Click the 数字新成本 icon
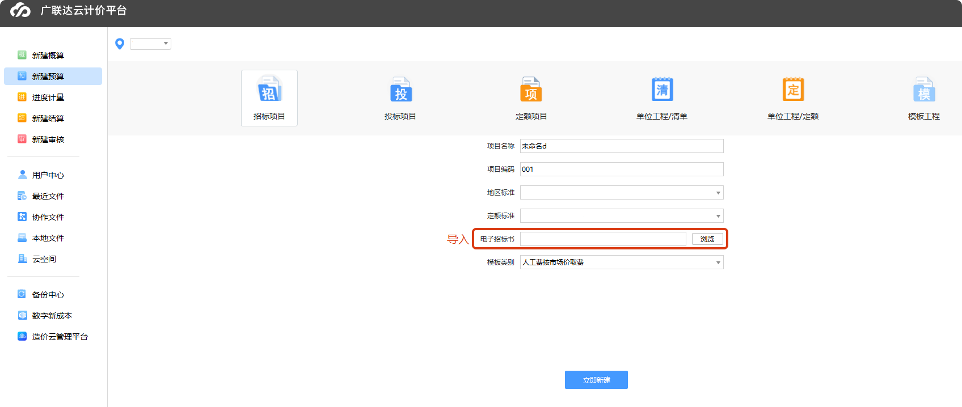Image resolution: width=962 pixels, height=407 pixels. (22, 315)
